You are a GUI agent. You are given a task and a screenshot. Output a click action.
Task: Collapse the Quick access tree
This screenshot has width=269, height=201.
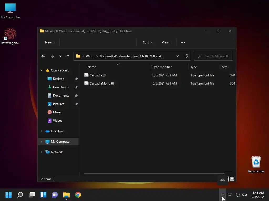tap(41, 70)
